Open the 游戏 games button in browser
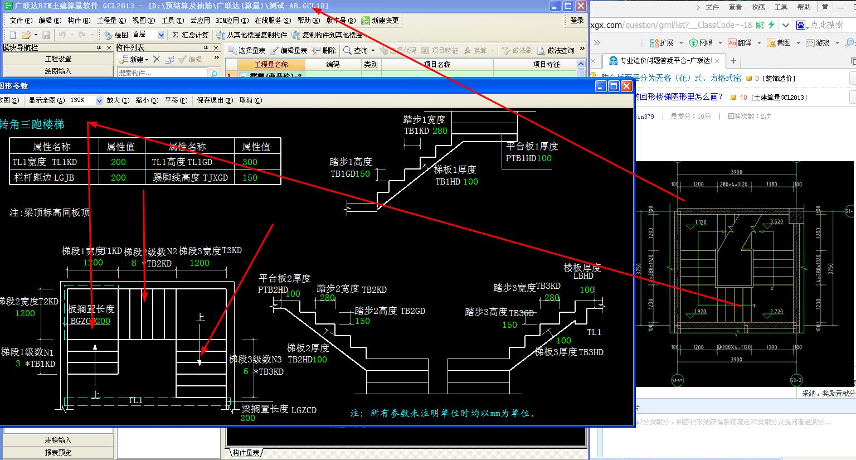Viewport: 856px width, 460px height. [x=817, y=42]
